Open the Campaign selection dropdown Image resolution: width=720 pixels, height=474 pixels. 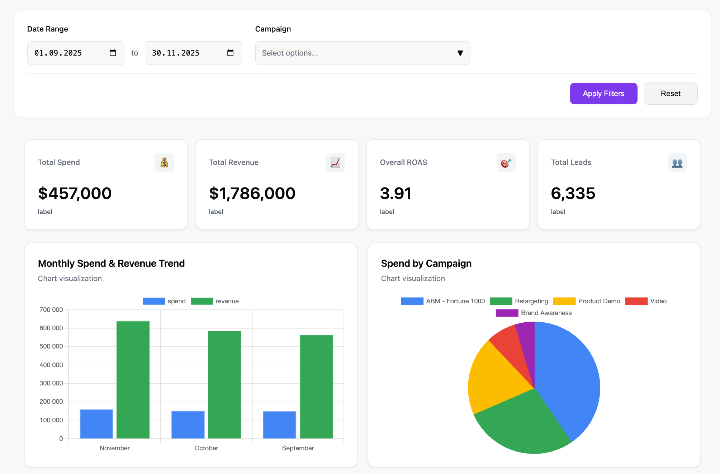pos(362,53)
